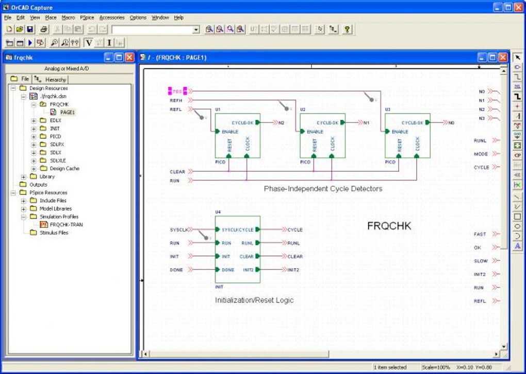Open the part selection combo box dropdown
Screen dimensions: 526x374
196,30
